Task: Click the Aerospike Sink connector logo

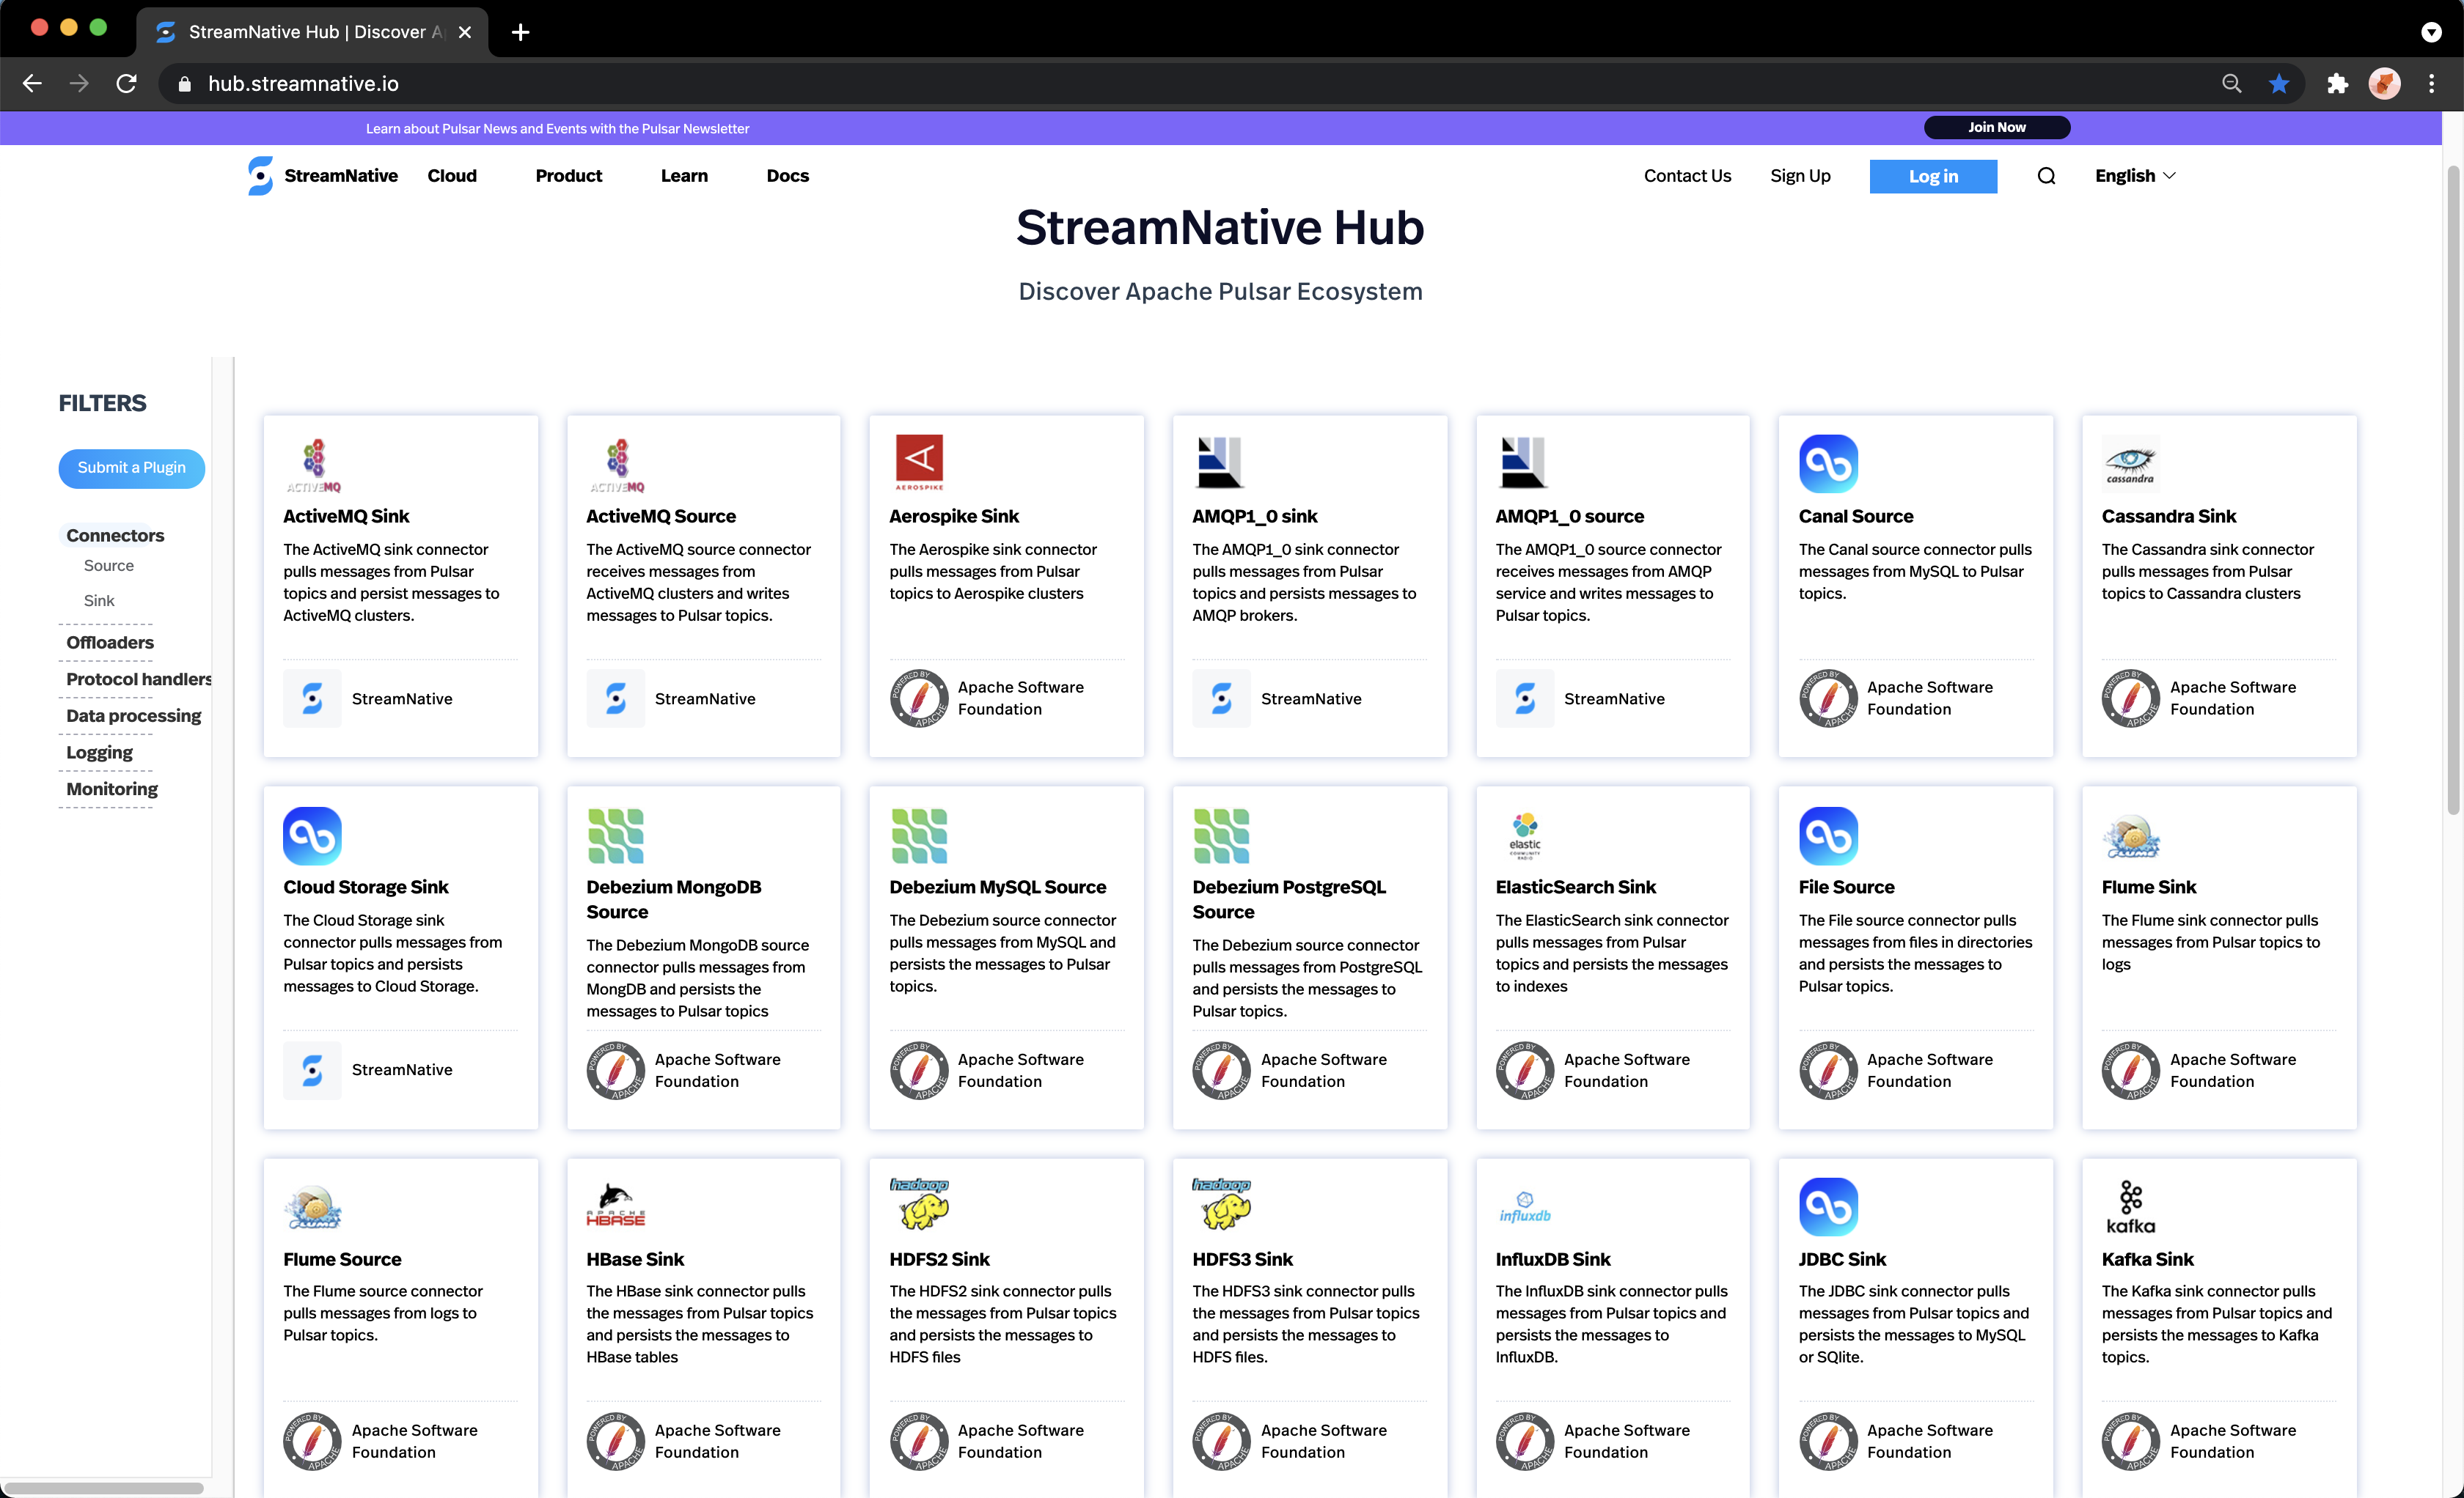Action: tap(919, 462)
